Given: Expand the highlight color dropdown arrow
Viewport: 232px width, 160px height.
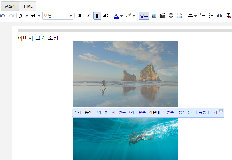Looking at the screenshot, I should (134, 16).
